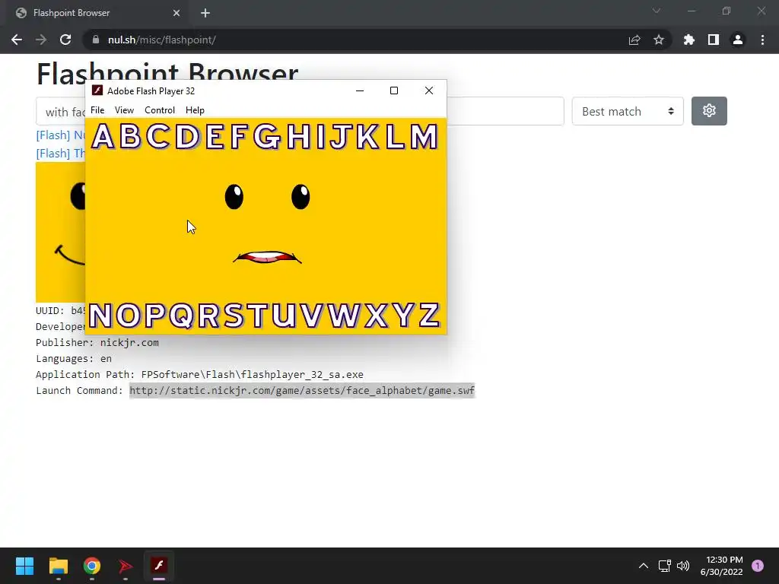Open the red arrow taskbar app
This screenshot has width=779, height=584.
(126, 566)
